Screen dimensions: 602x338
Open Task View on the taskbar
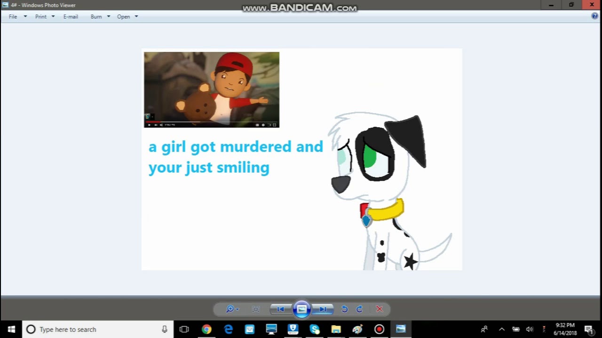click(184, 329)
